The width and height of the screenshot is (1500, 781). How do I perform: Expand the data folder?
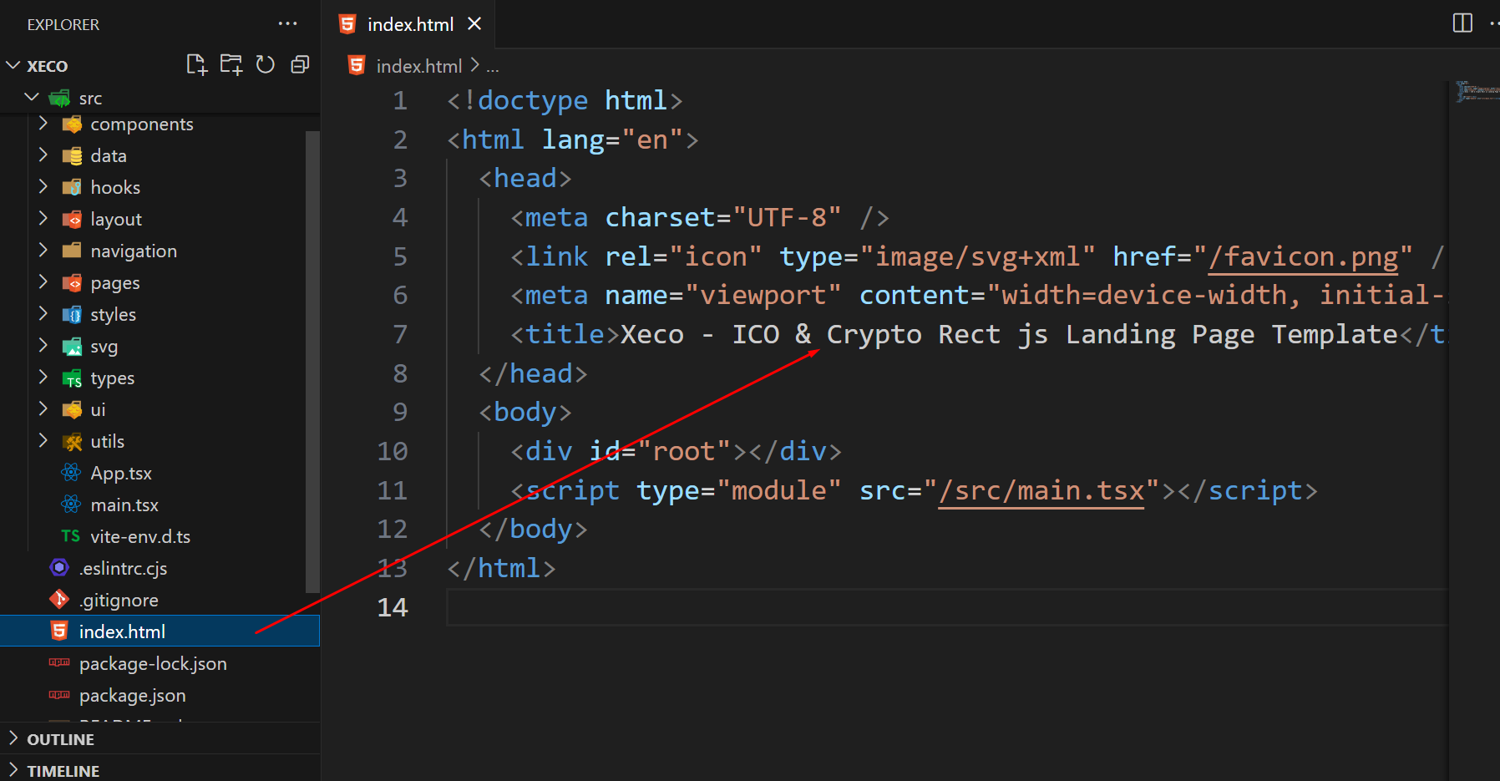click(43, 155)
